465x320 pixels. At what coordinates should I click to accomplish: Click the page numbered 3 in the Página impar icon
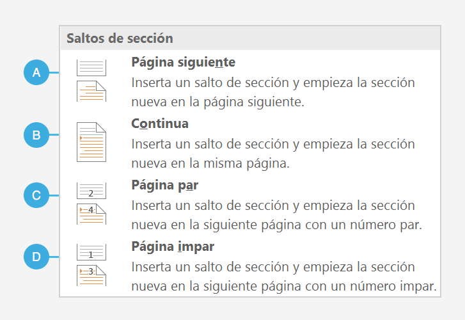point(91,275)
